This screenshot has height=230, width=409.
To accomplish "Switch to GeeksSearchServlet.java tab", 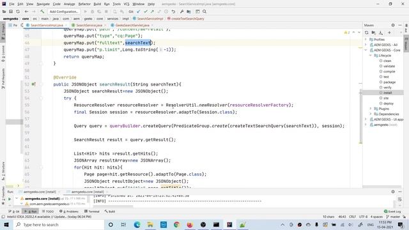I will tap(132, 26).
